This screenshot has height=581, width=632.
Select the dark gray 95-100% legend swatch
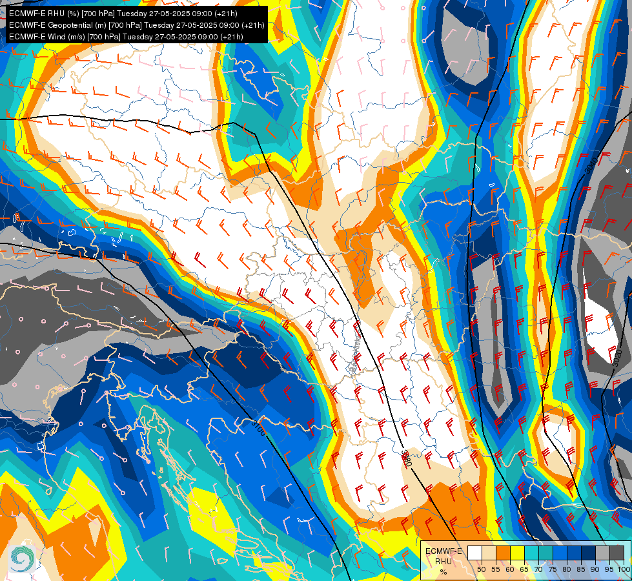point(617,553)
